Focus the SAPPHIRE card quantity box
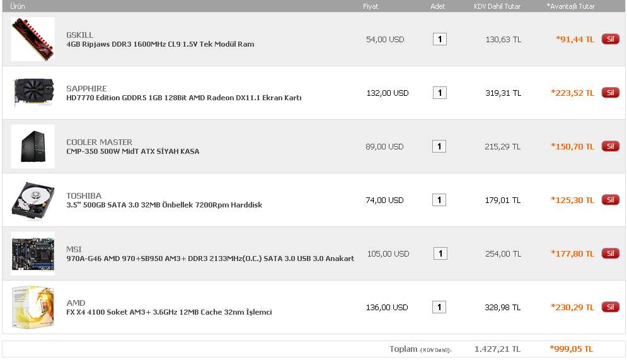 (x=439, y=93)
